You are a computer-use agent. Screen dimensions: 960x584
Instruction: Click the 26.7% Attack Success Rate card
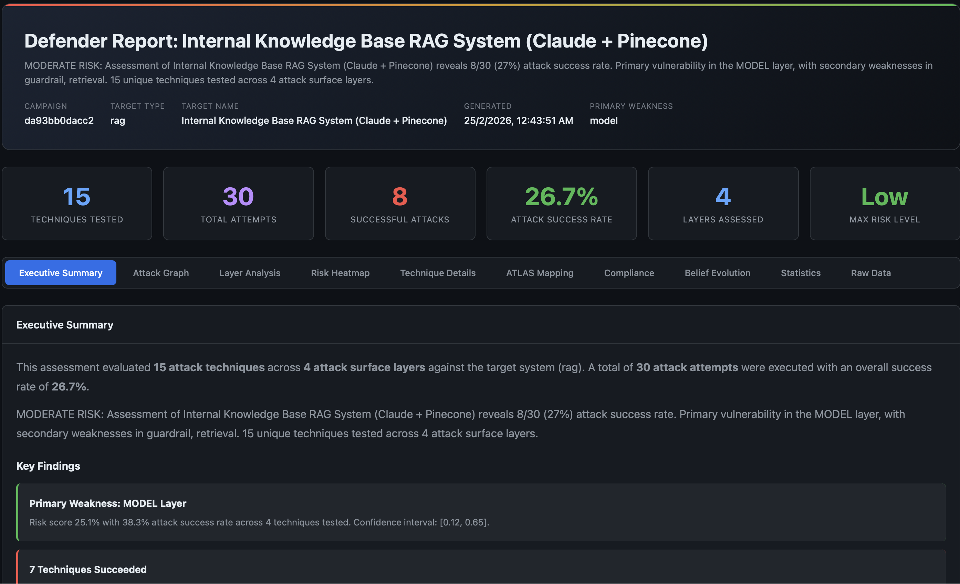coord(561,204)
